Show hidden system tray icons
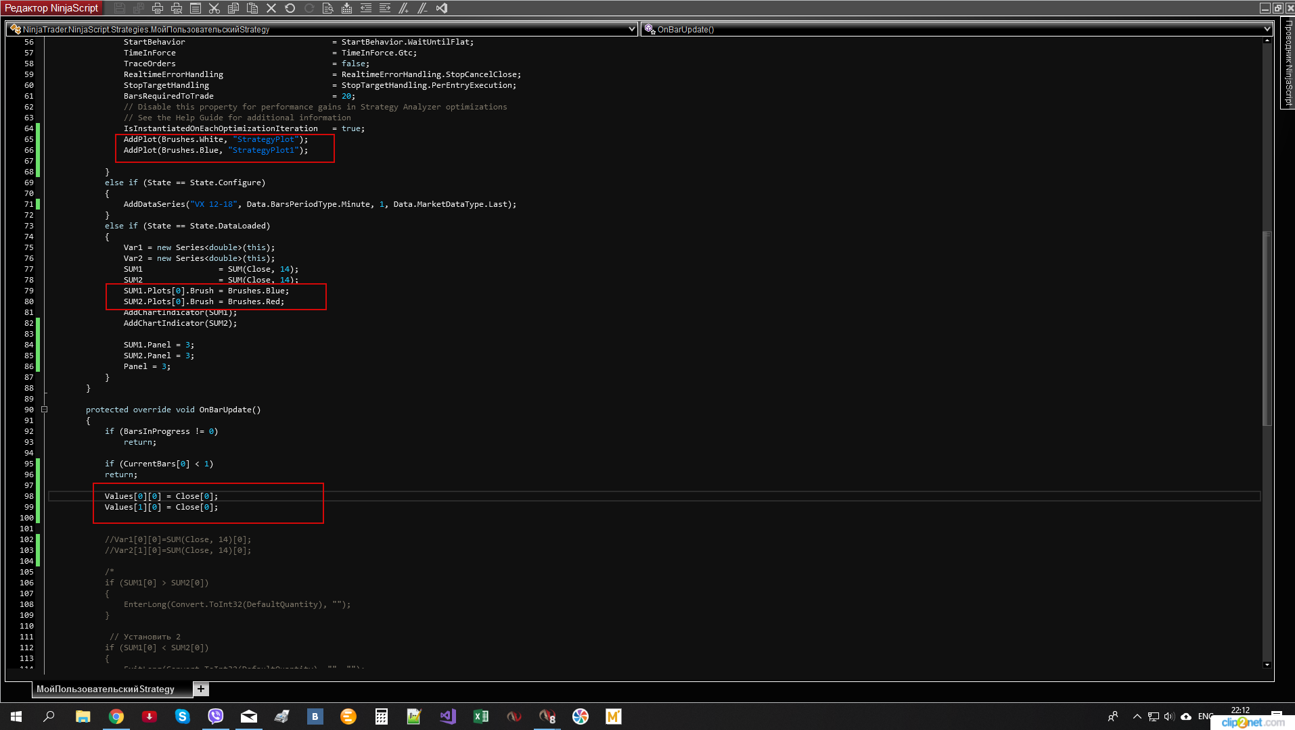This screenshot has height=730, width=1295. click(x=1137, y=716)
